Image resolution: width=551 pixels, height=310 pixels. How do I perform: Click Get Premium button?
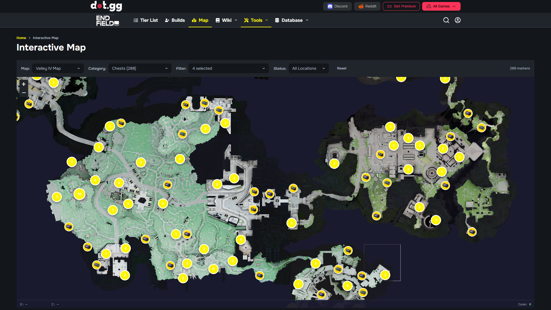(x=401, y=6)
